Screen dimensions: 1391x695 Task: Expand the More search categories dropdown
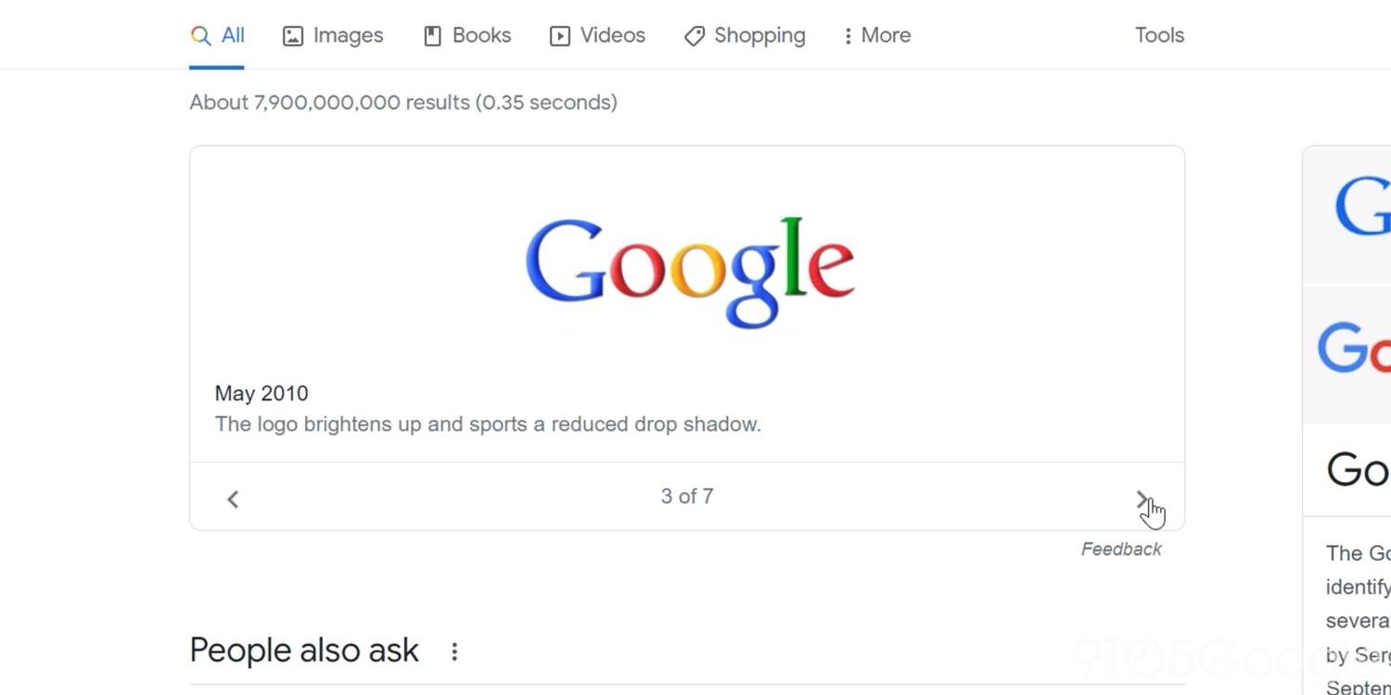[x=874, y=35]
